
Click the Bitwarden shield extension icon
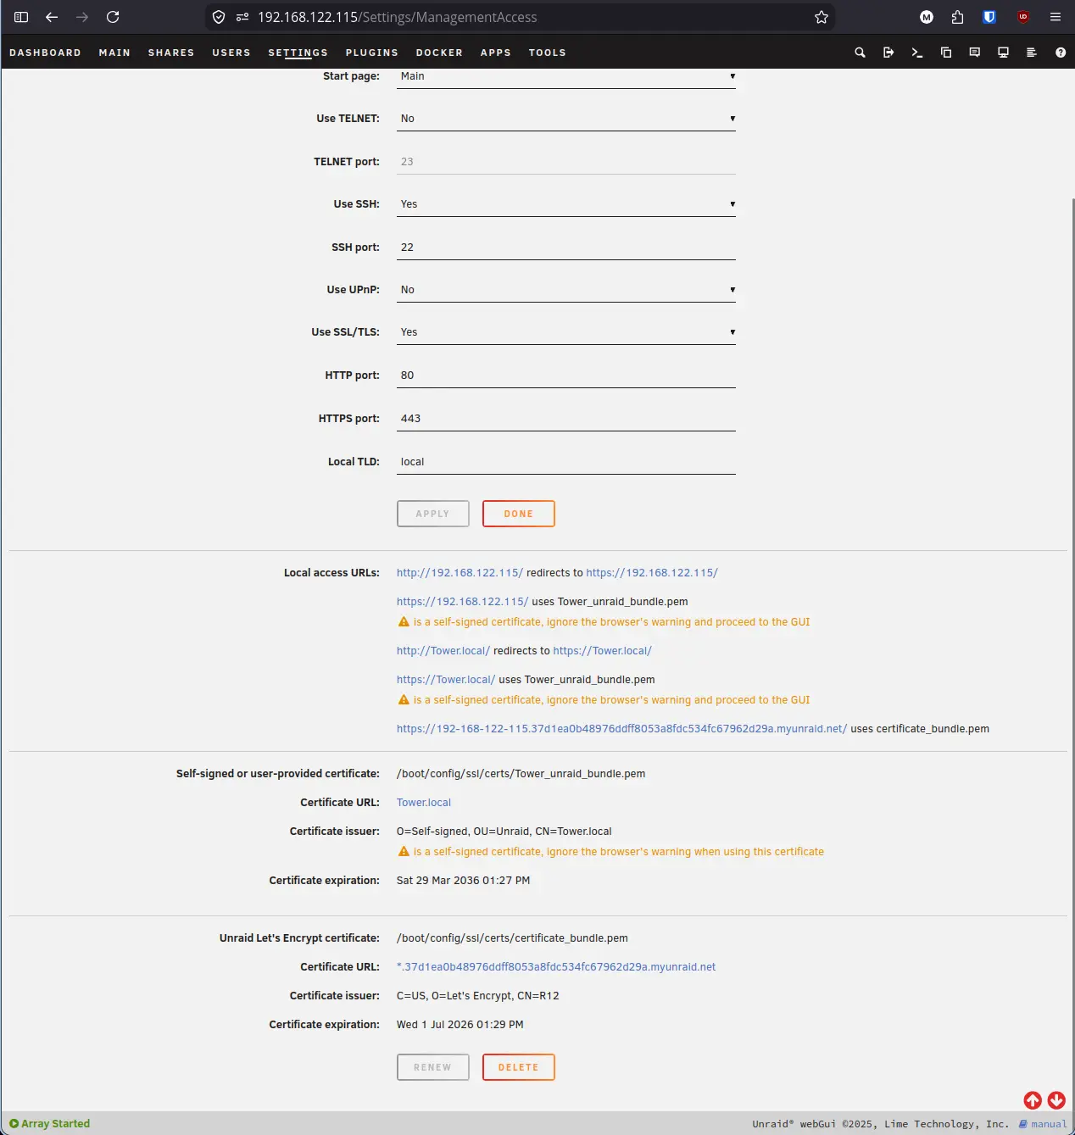pyautogui.click(x=989, y=17)
